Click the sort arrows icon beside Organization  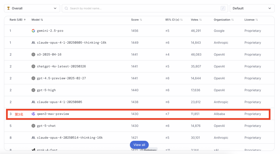click(232, 20)
